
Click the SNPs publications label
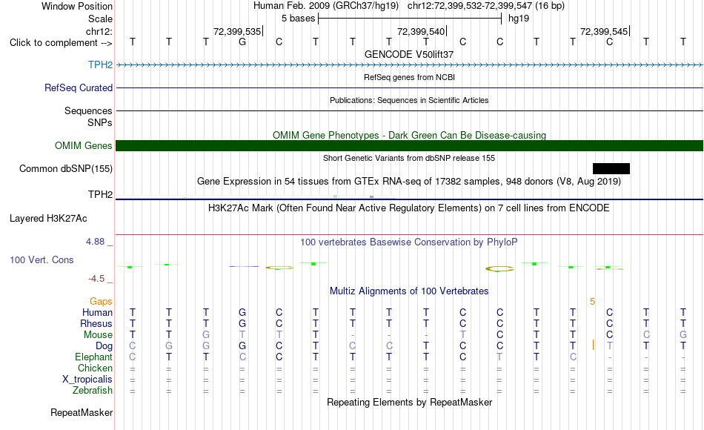100,122
